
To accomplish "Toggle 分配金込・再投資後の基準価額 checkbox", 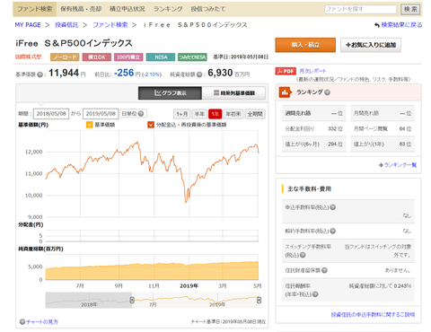I will pos(151,125).
